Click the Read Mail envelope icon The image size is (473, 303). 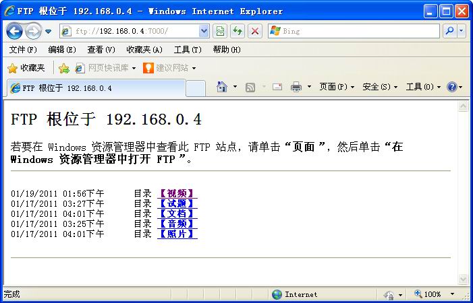277,87
